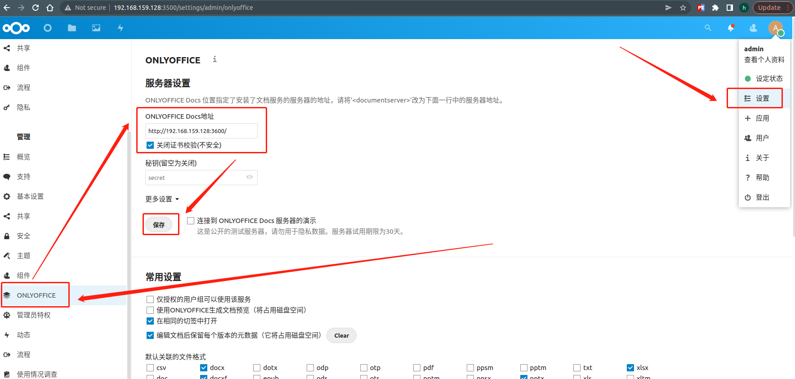Check the pptm format checkbox
Image resolution: width=795 pixels, height=379 pixels.
(x=524, y=368)
